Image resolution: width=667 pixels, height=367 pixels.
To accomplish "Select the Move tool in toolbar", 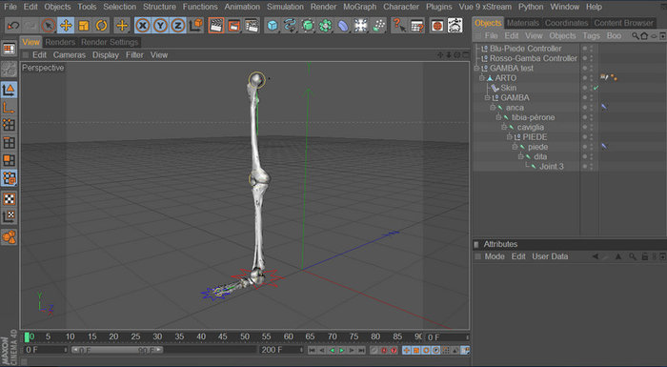I will [x=66, y=26].
